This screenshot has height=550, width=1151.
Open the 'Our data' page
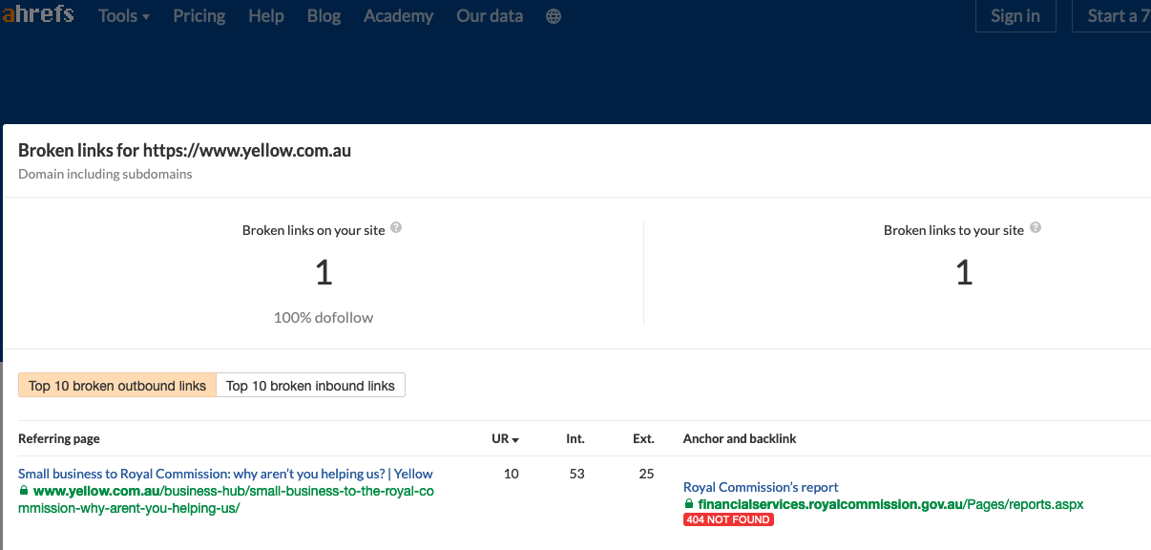click(x=490, y=16)
